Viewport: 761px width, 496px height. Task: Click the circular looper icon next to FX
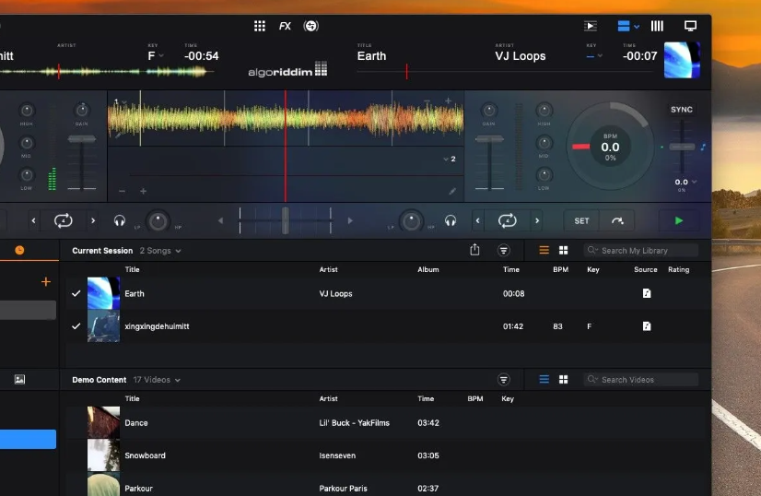(x=311, y=26)
